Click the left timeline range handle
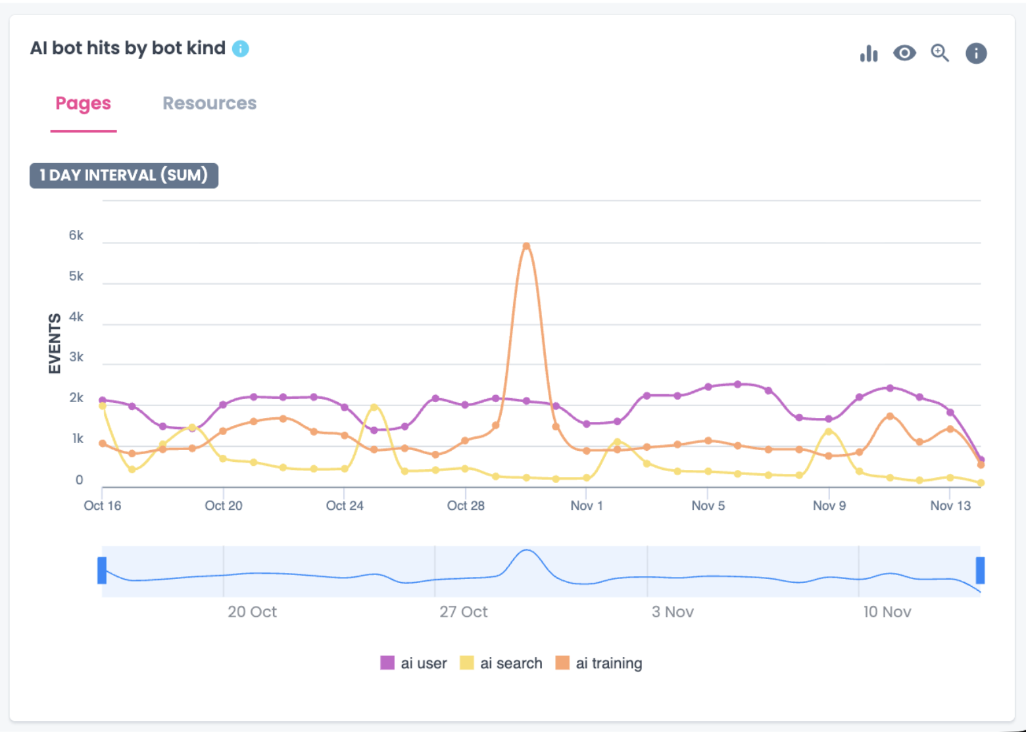 pyautogui.click(x=101, y=570)
